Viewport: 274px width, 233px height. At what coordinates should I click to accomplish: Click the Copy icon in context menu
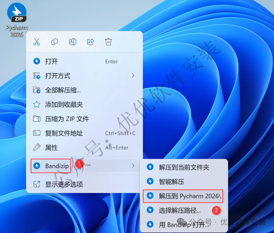55,42
